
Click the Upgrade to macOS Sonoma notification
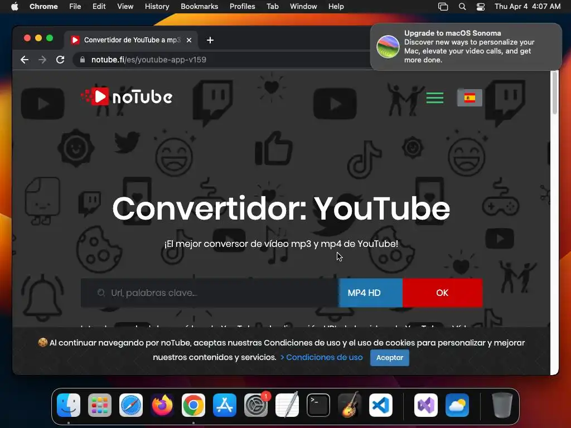pos(466,47)
